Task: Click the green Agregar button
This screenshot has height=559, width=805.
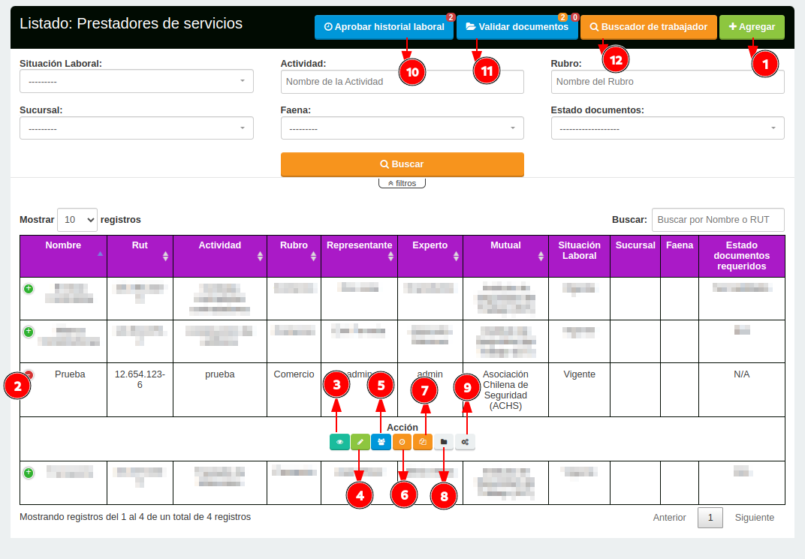Action: 752,27
